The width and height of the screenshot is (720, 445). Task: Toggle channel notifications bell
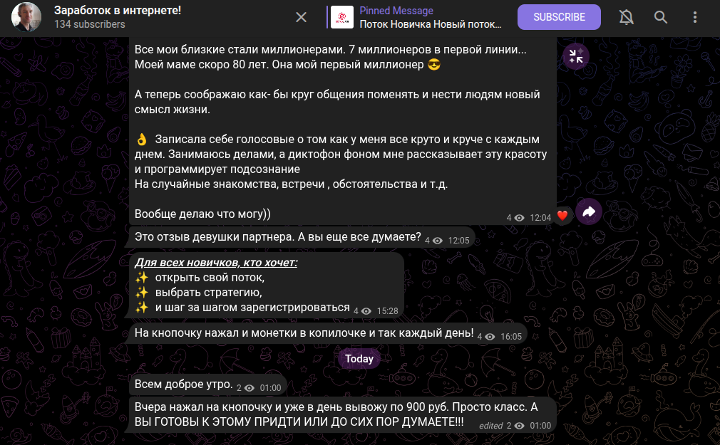(627, 17)
